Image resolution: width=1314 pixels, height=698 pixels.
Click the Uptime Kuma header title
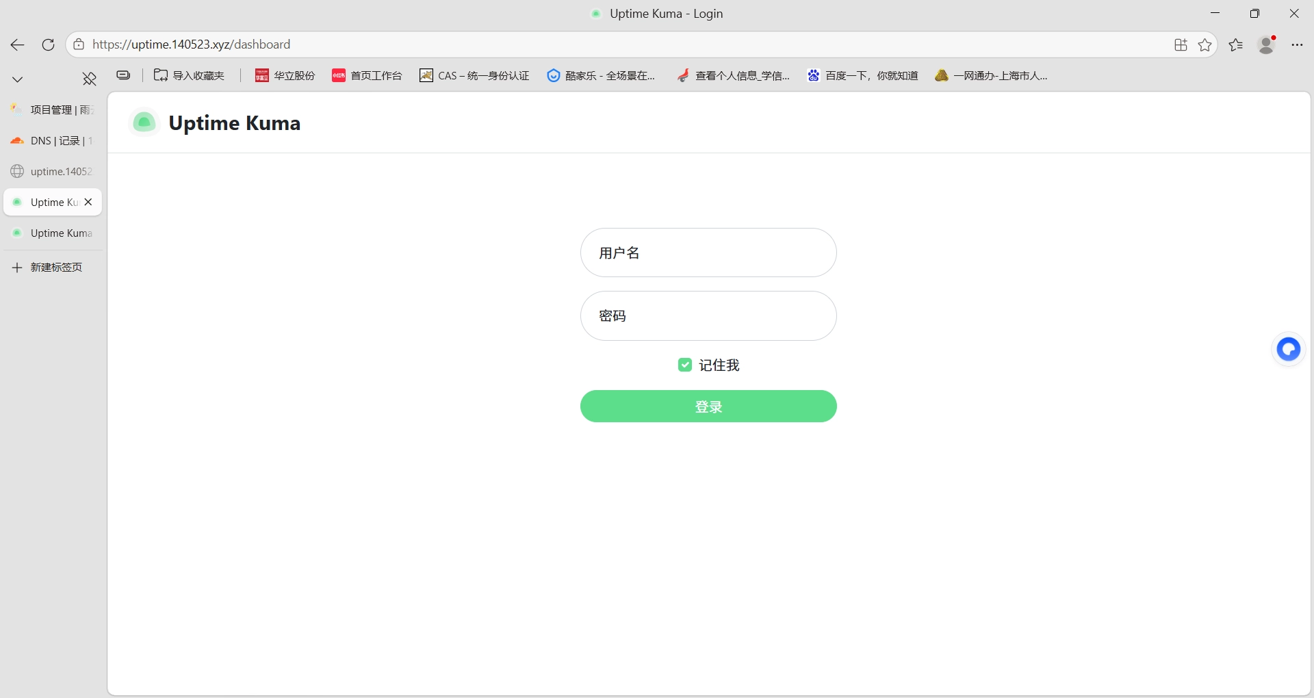(x=234, y=123)
